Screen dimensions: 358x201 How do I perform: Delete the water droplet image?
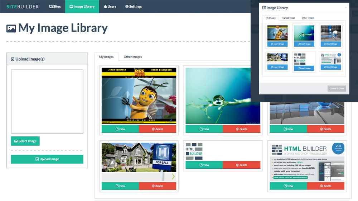pos(241,129)
